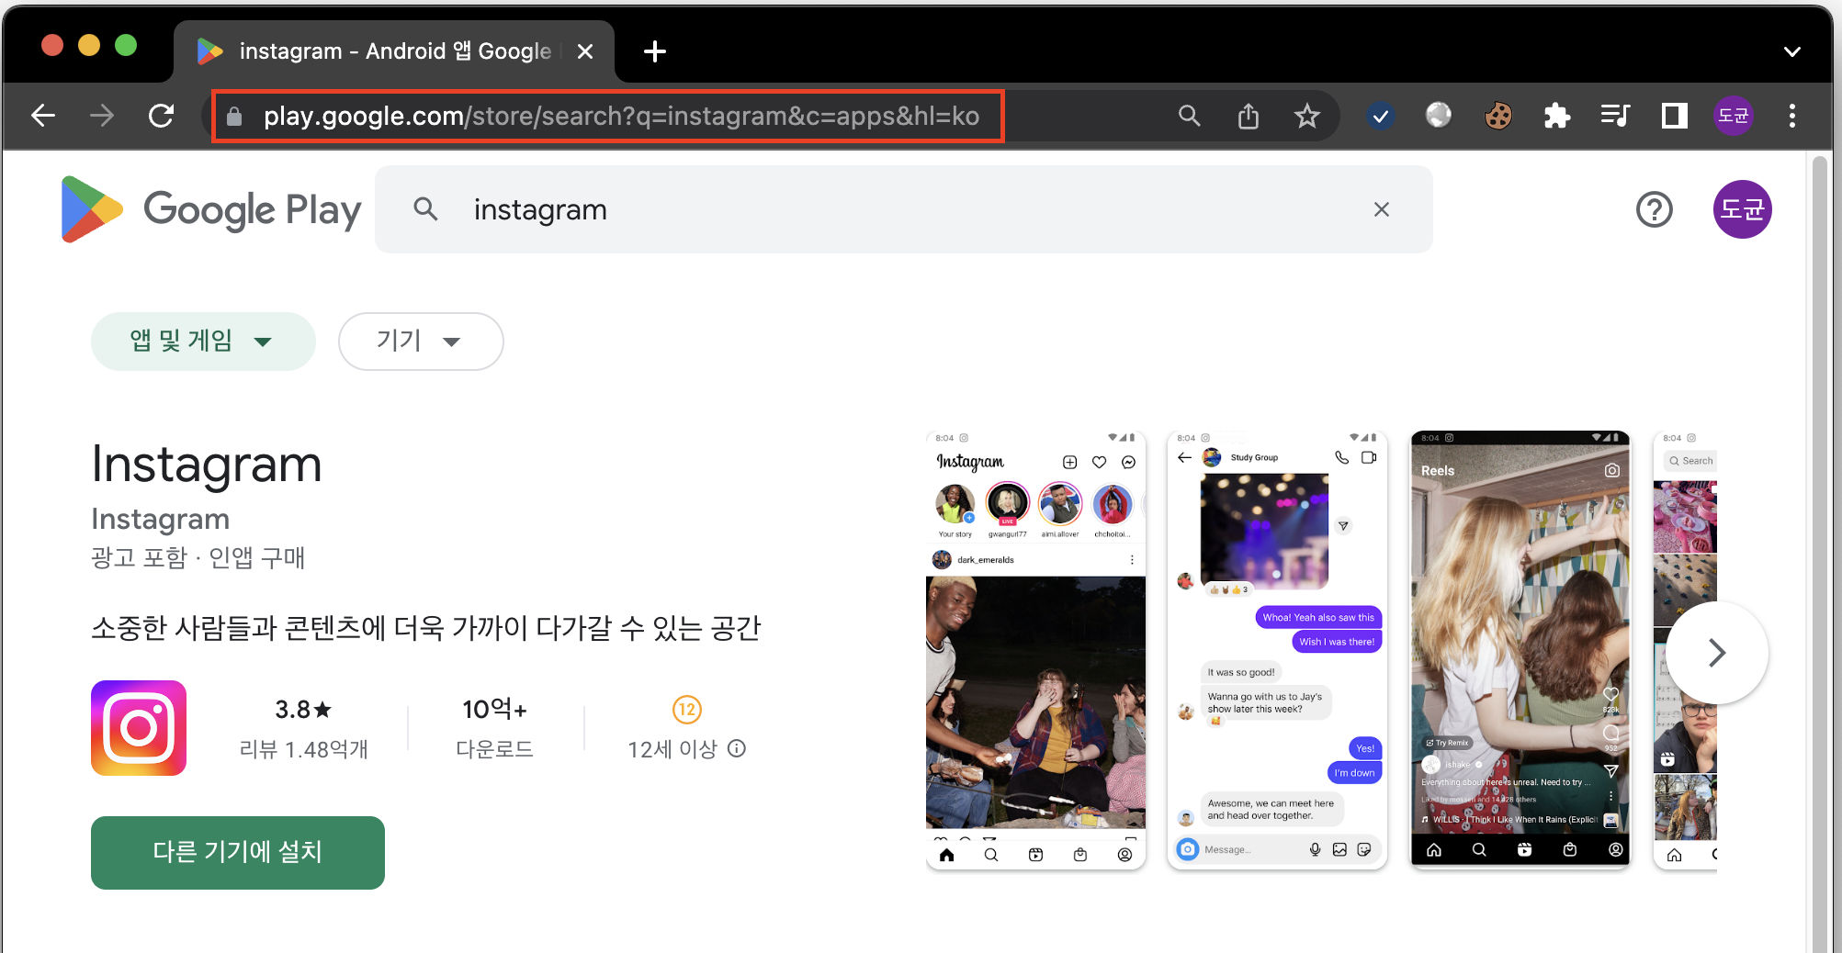Share this page using the share icon
Viewport: 1842px width, 953px height.
pyautogui.click(x=1249, y=116)
